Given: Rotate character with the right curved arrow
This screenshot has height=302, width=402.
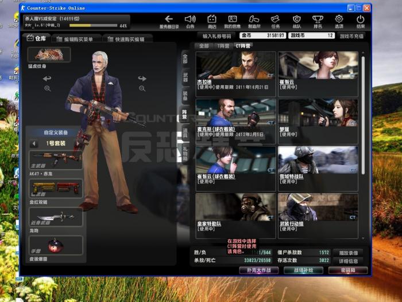Looking at the screenshot, I should 142,79.
